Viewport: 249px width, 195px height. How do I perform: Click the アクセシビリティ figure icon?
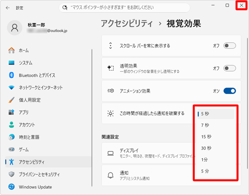[11, 162]
